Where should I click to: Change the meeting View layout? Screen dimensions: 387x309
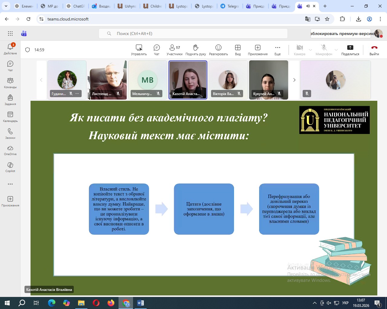238,50
